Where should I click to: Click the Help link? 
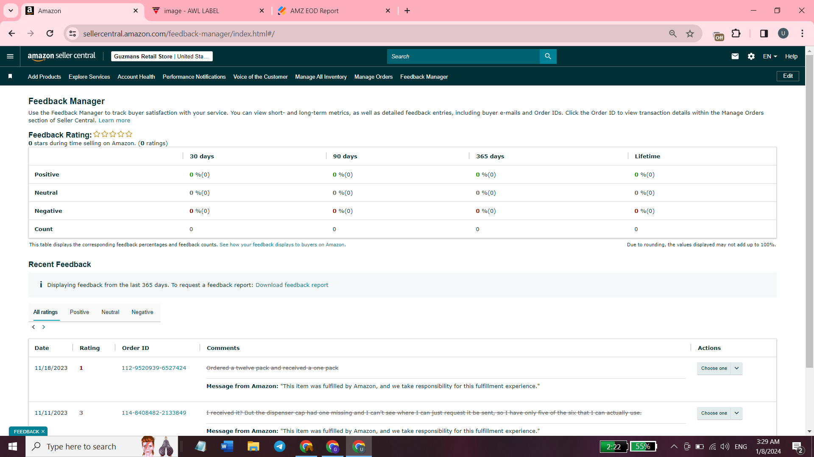pos(791,56)
